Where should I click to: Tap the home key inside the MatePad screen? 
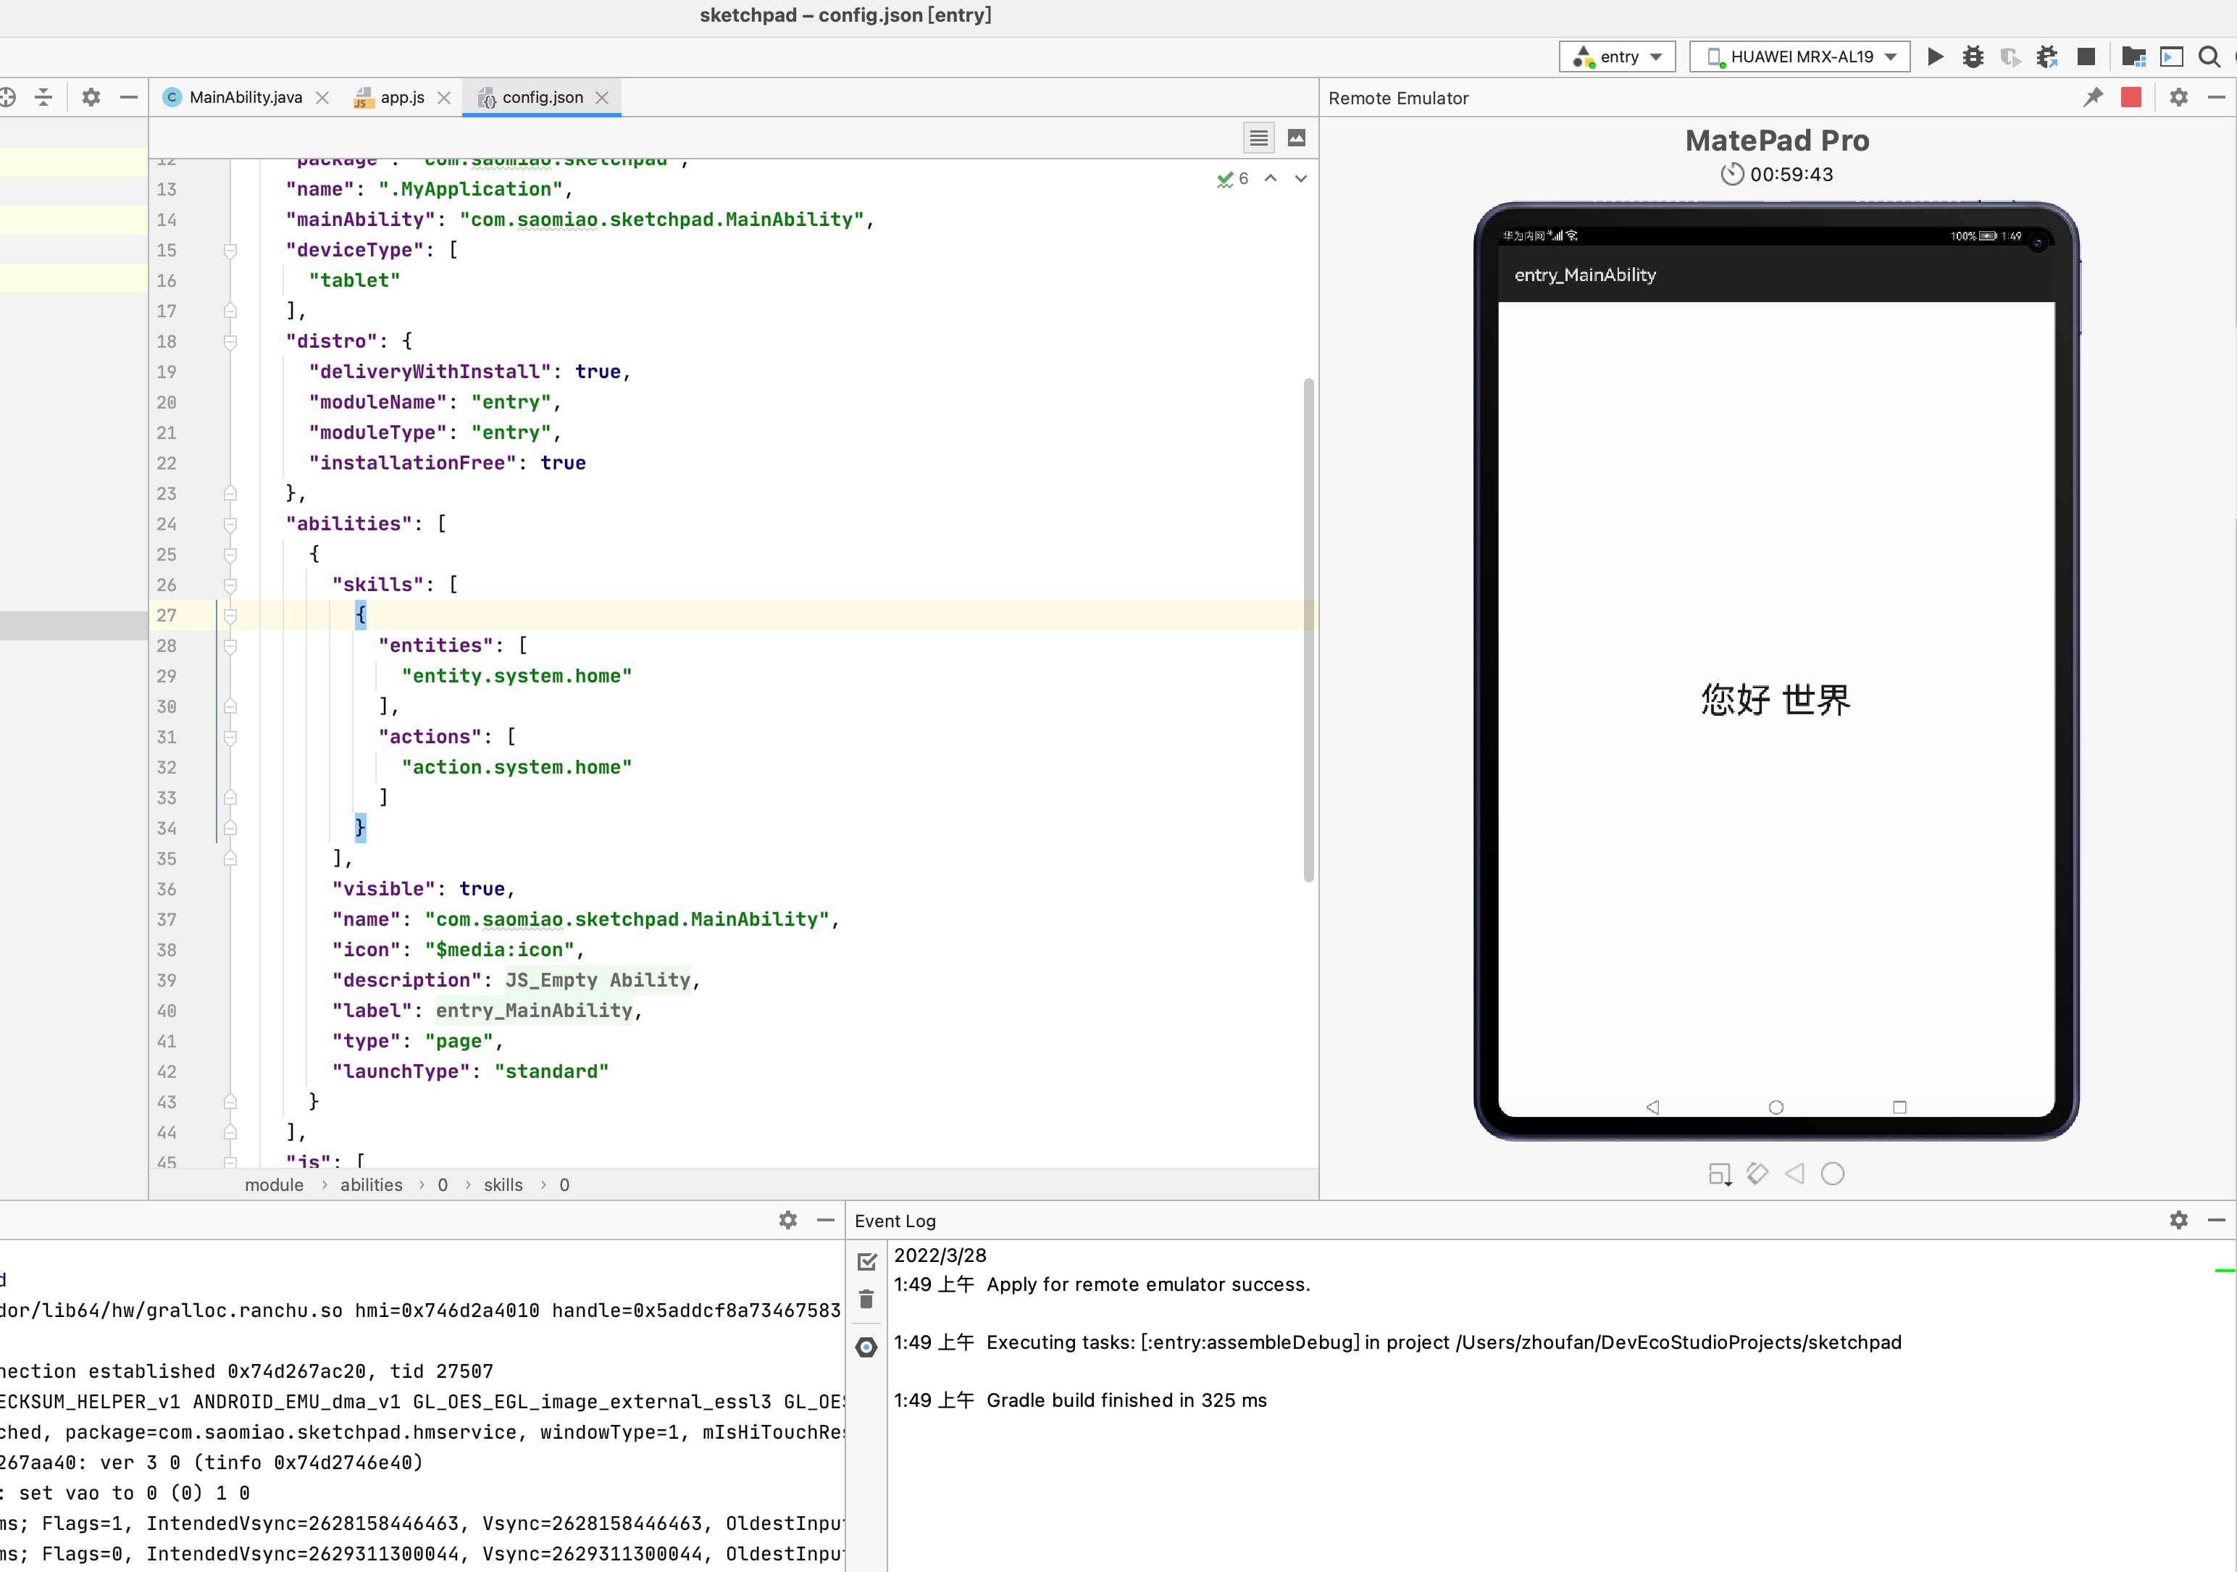click(x=1776, y=1107)
